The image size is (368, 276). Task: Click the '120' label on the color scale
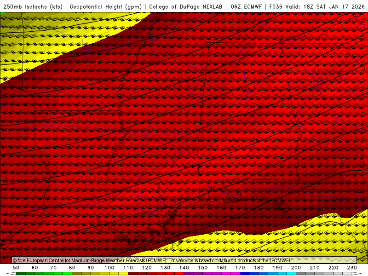pos(147,268)
